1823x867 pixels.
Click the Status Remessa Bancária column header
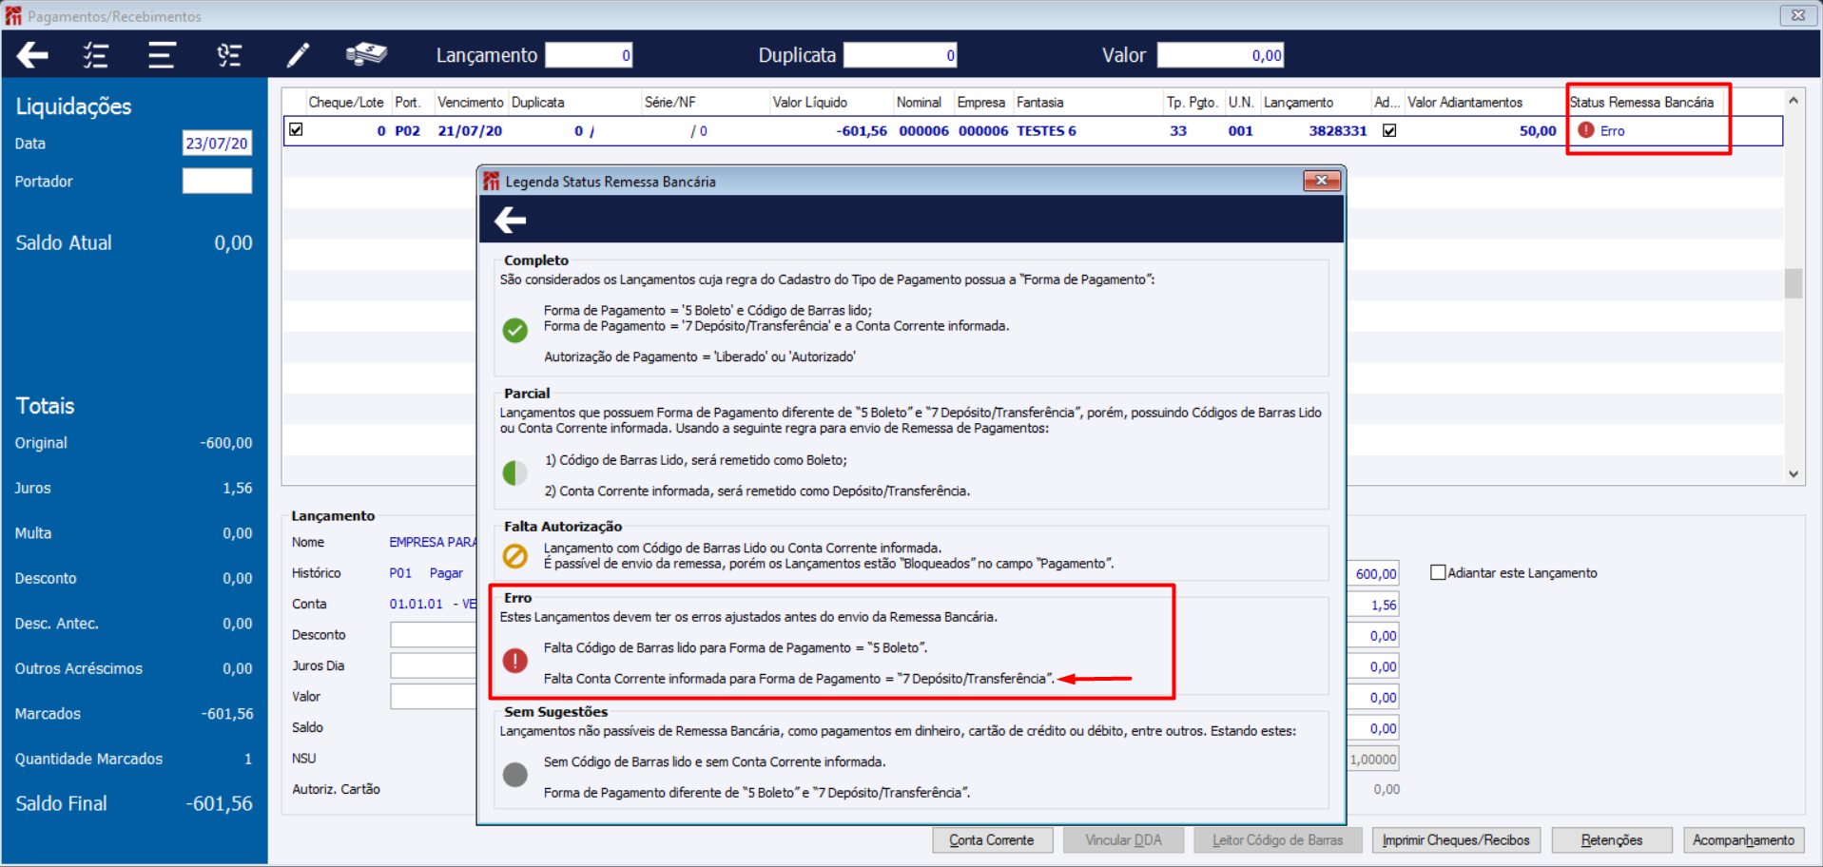1642,102
